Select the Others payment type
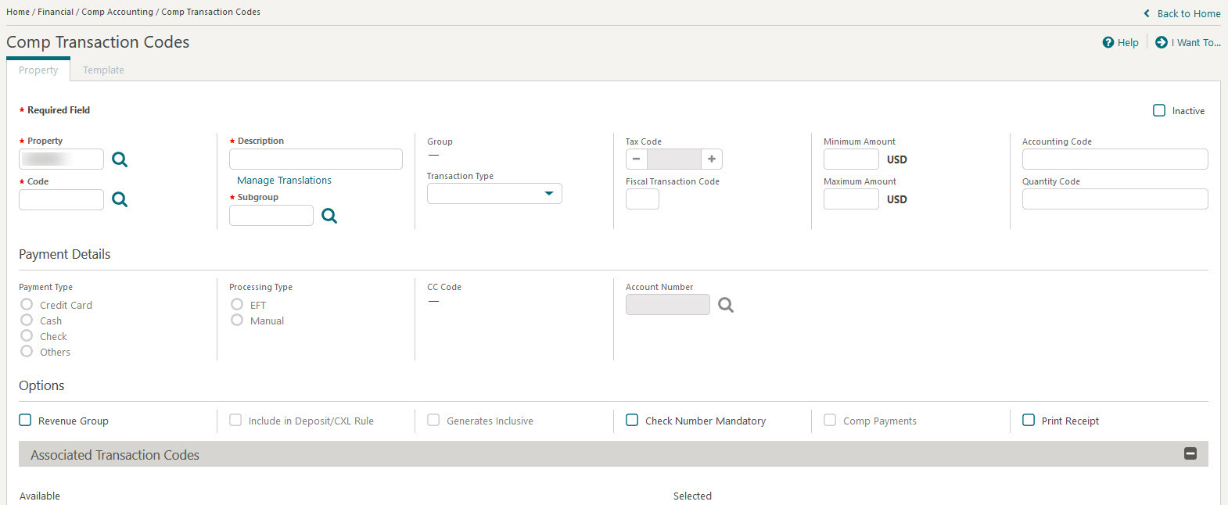 pos(27,351)
